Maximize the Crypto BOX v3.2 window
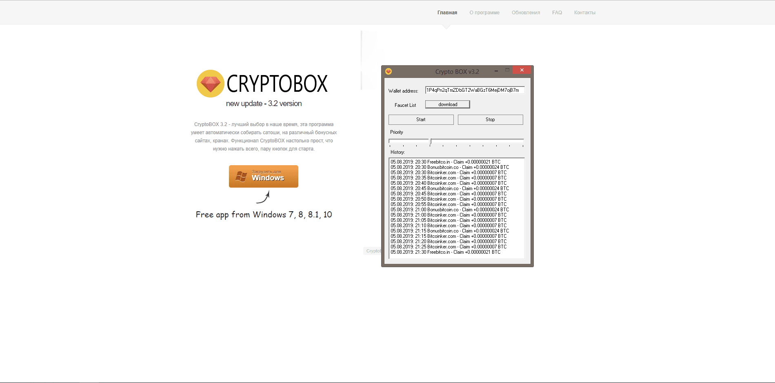Screen dimensions: 775x383 point(507,70)
